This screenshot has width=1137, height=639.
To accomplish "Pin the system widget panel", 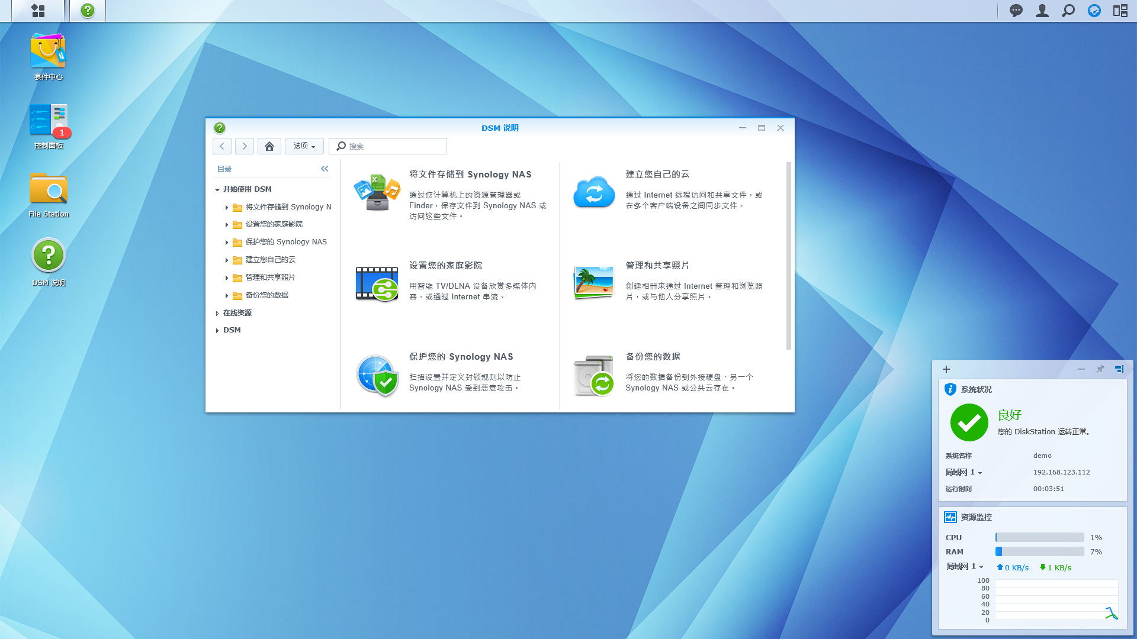I will (1100, 369).
